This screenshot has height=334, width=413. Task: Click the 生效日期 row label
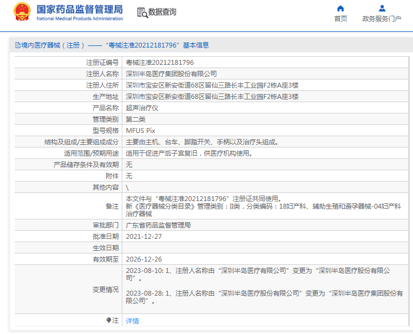pos(106,248)
